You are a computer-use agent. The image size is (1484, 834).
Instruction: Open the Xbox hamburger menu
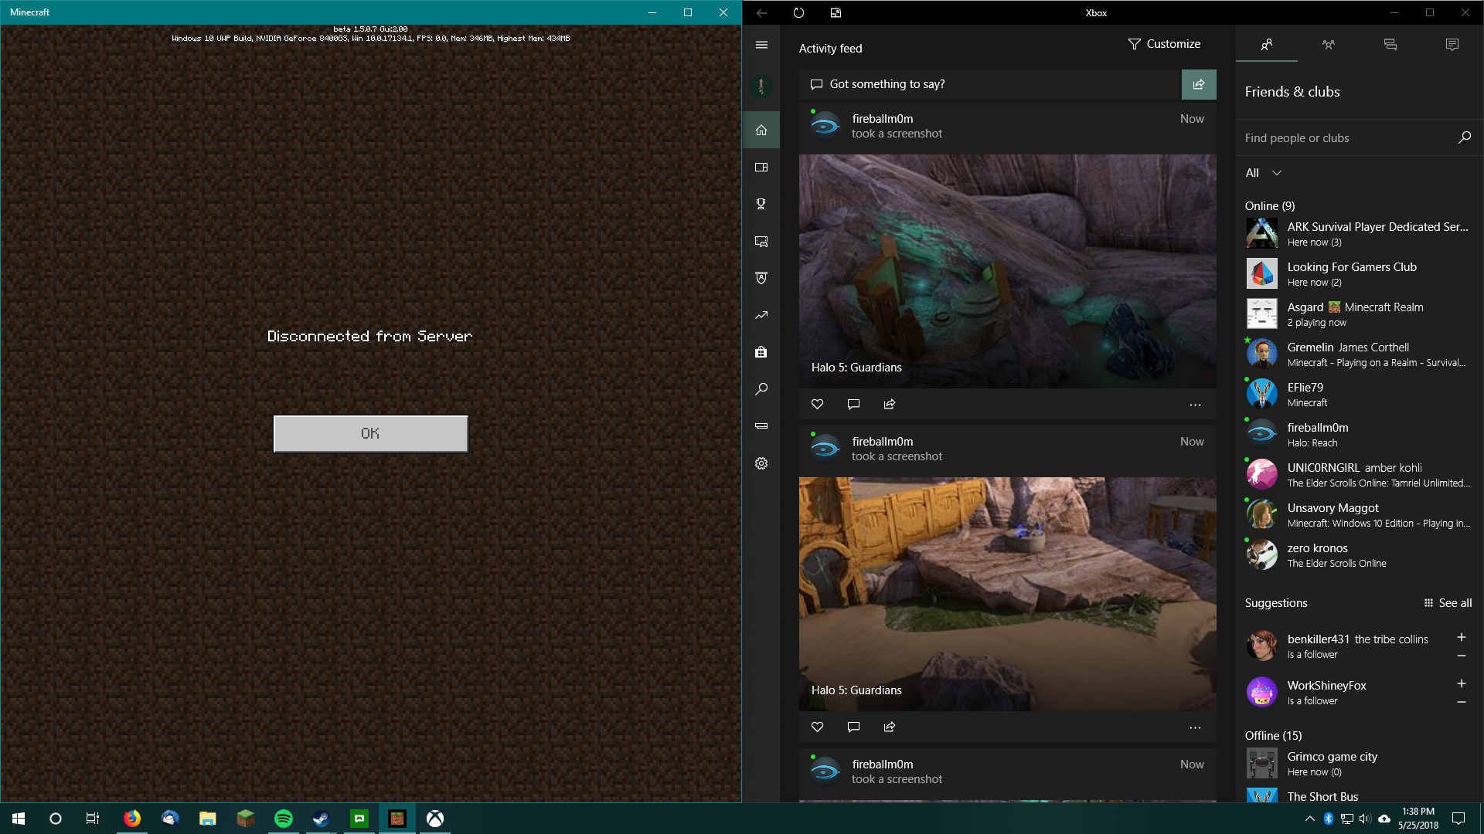click(x=761, y=45)
